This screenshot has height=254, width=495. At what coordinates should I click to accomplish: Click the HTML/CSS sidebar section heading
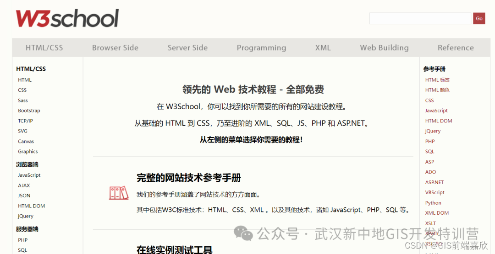[31, 69]
